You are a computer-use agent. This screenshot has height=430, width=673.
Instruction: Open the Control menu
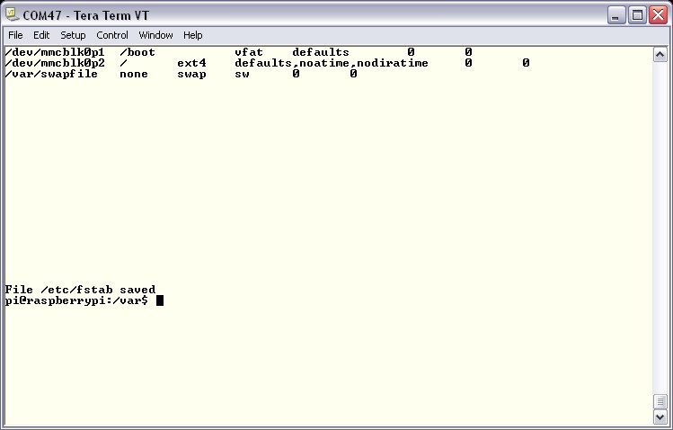click(x=112, y=35)
